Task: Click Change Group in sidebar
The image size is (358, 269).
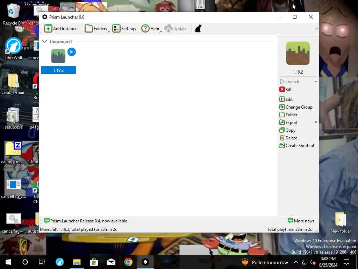Action: [296, 107]
